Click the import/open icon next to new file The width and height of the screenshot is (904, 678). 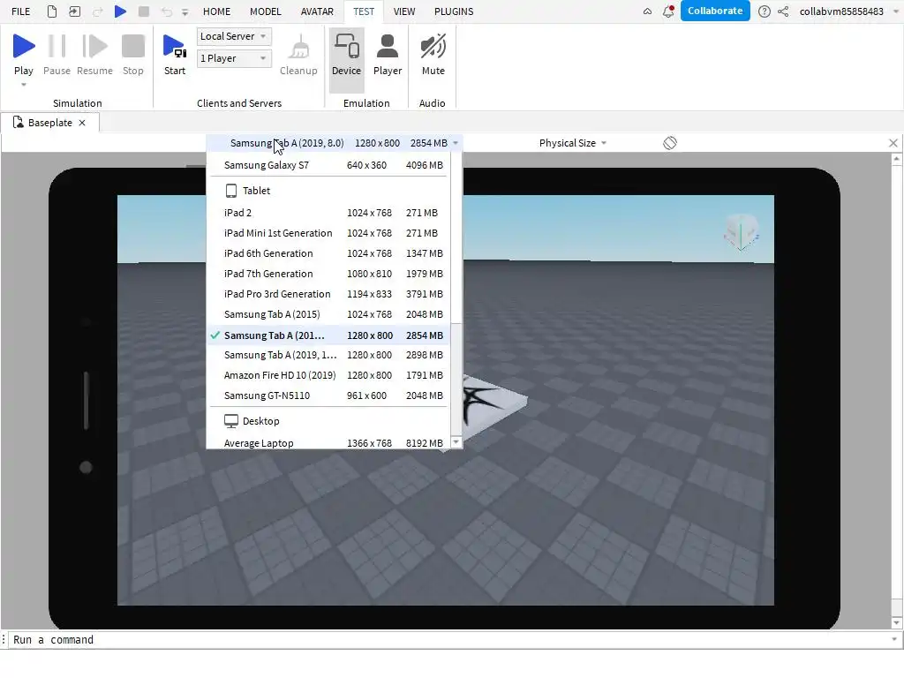(74, 11)
